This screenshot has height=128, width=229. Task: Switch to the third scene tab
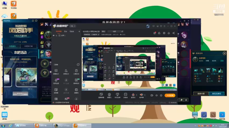[x=72, y=31]
